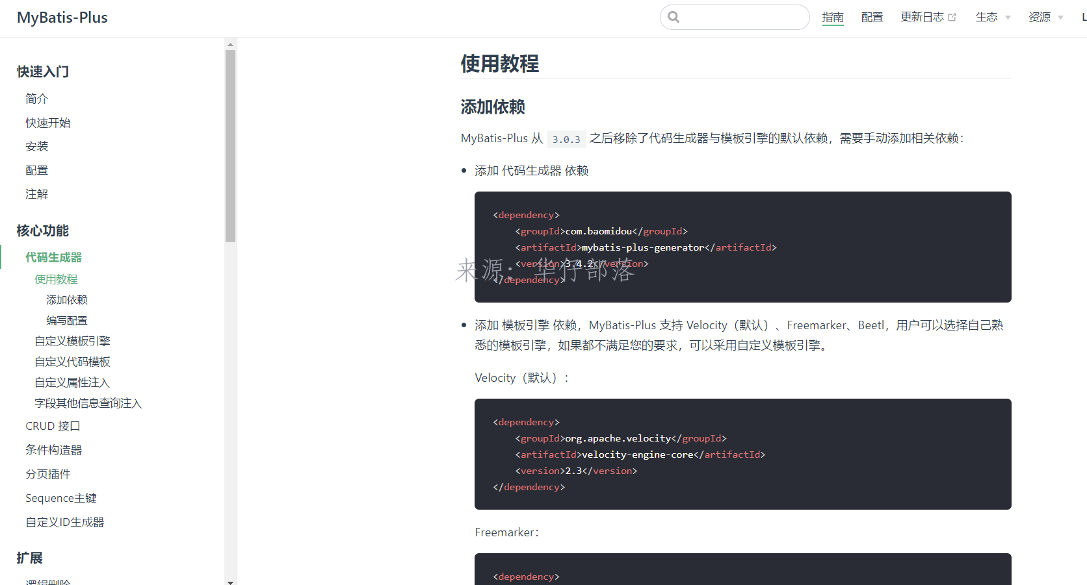This screenshot has width=1087, height=585.
Task: Open 简介 in sidebar
Action: [x=36, y=99]
